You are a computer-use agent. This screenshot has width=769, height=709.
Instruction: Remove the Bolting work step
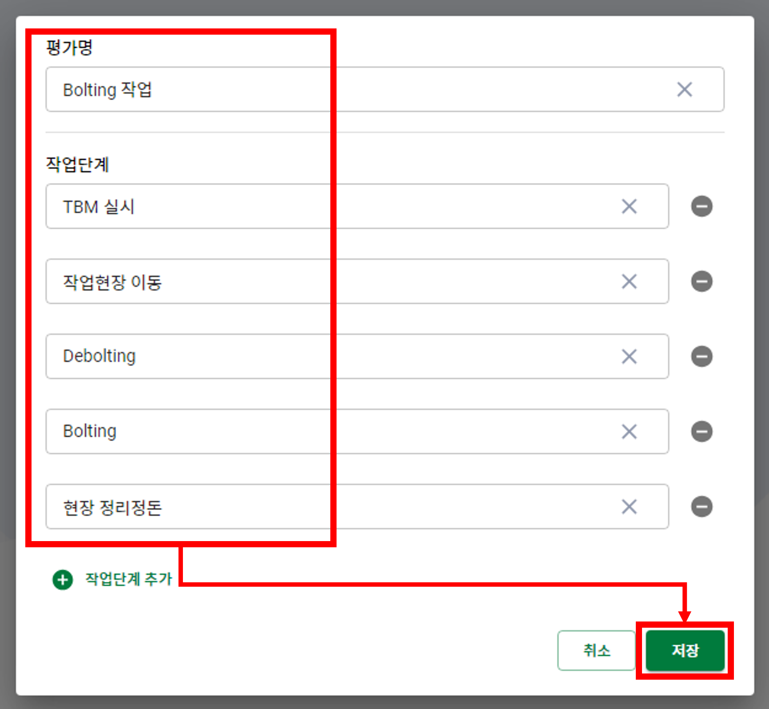(x=702, y=431)
